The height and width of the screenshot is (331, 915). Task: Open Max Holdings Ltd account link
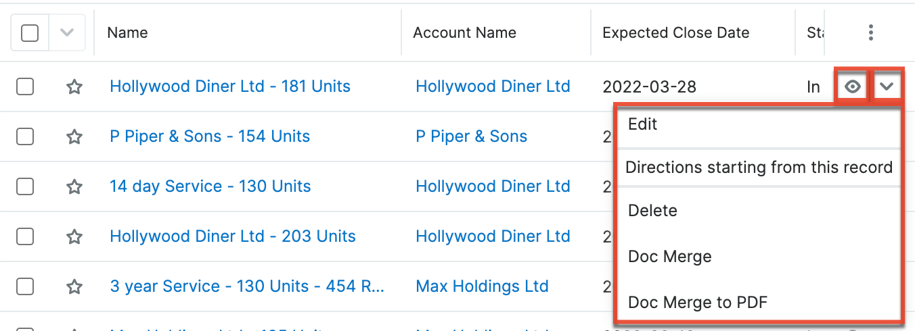pos(482,286)
